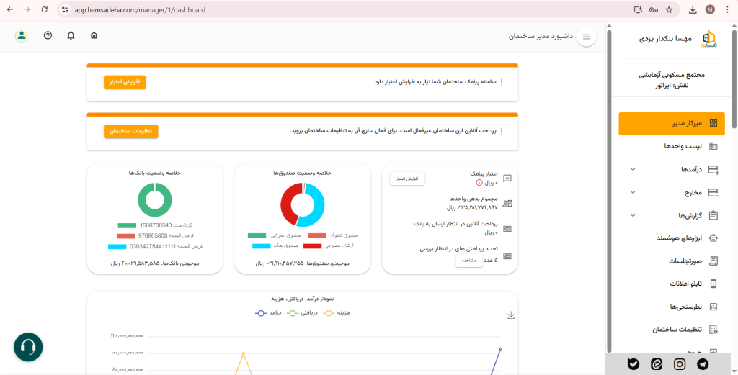This screenshot has width=738, height=375.
Task: Open the help question mark icon
Action: tap(48, 35)
